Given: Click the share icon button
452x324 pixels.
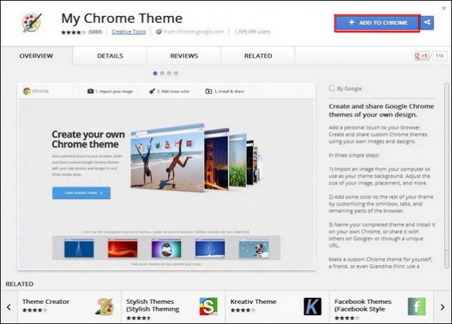Looking at the screenshot, I should pos(427,22).
